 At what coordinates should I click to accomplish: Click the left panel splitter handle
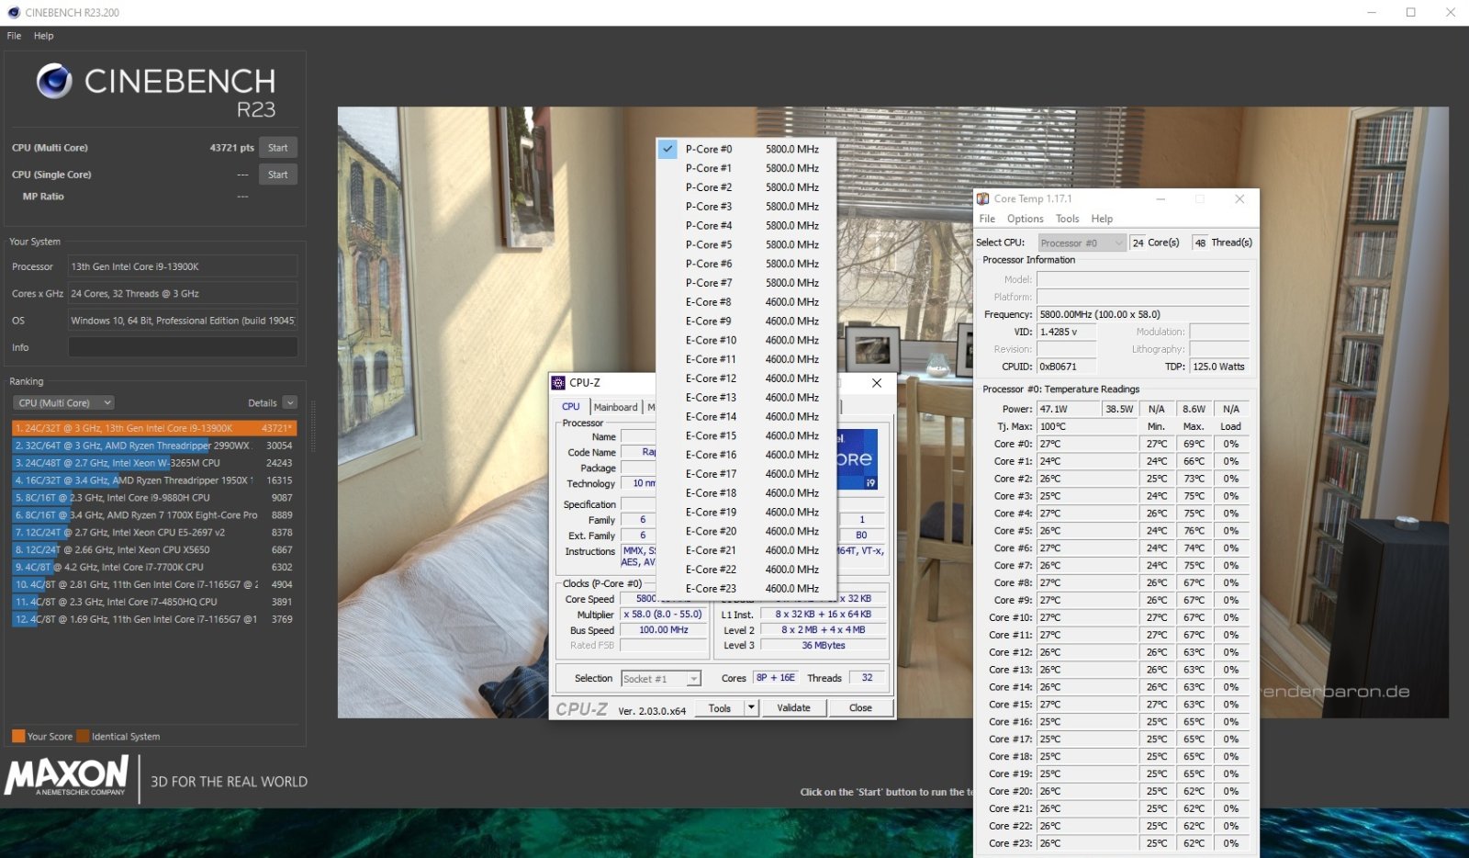(x=312, y=425)
